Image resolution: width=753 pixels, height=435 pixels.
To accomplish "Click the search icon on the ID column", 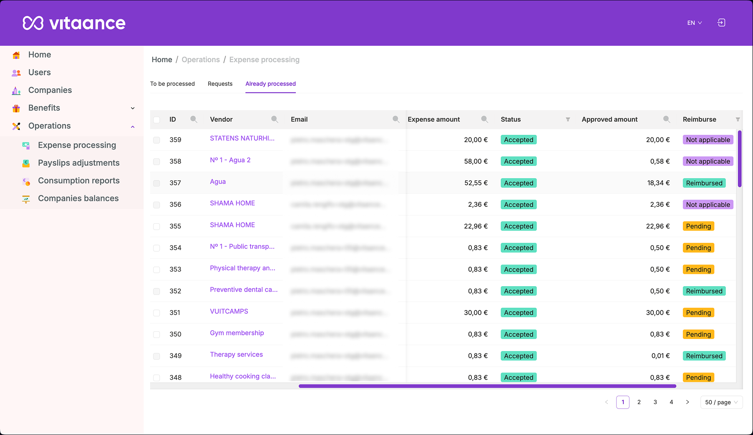I will click(194, 119).
